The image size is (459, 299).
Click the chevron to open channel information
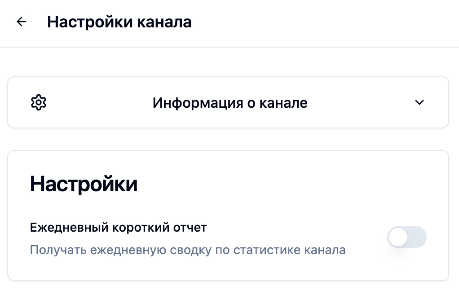coord(419,102)
